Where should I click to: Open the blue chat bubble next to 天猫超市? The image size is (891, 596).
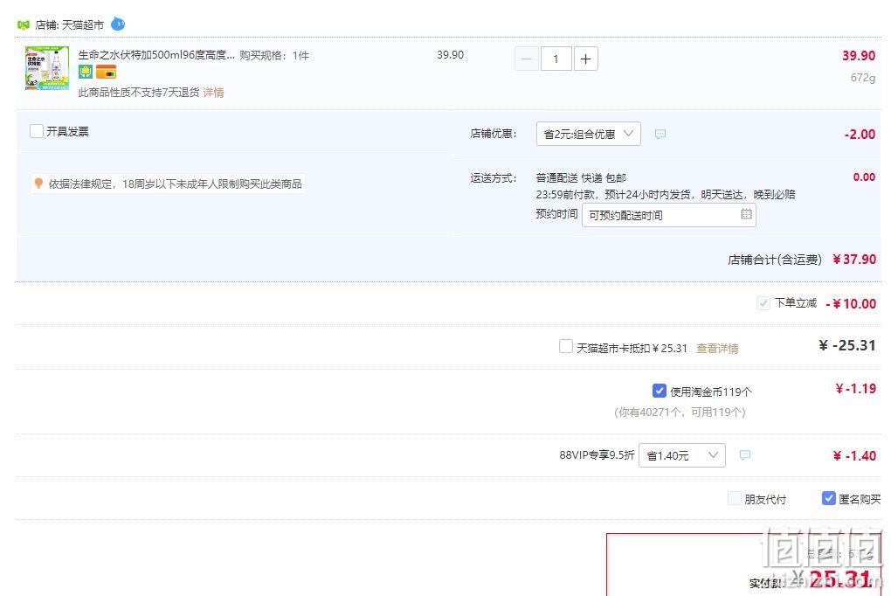pos(118,24)
